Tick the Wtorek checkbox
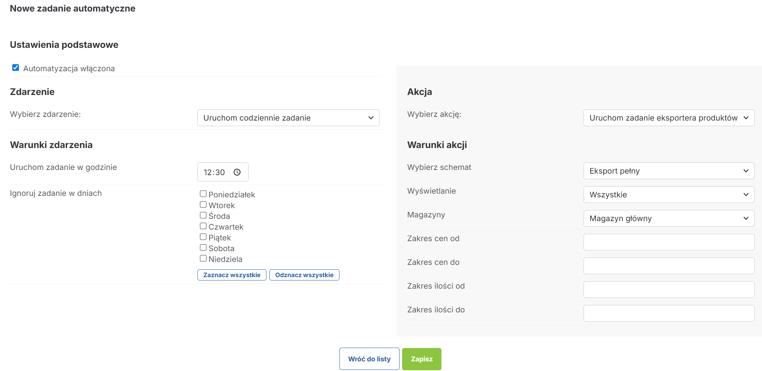This screenshot has width=762, height=371. (203, 204)
